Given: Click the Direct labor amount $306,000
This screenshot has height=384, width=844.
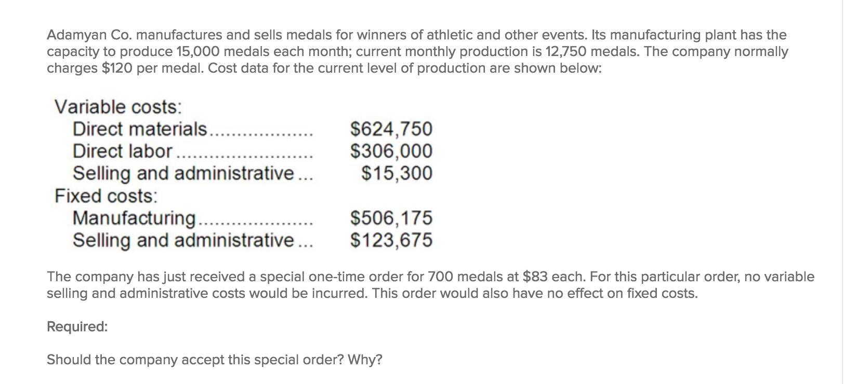Looking at the screenshot, I should pyautogui.click(x=391, y=151).
